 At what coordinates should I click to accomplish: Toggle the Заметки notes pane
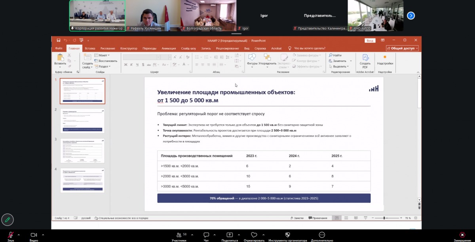pos(296,218)
